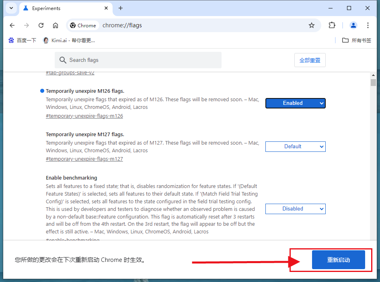Open 所有书签 bookmarks folder

point(357,41)
